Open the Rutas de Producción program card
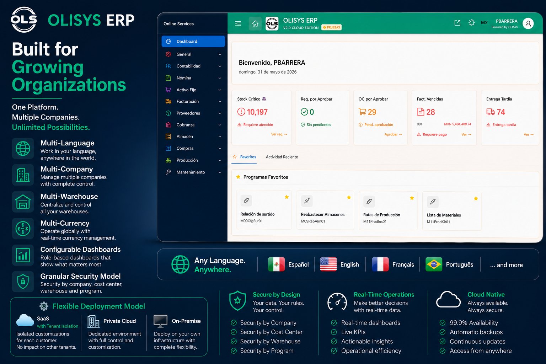Viewport: 546px width, 364px height. tap(388, 211)
